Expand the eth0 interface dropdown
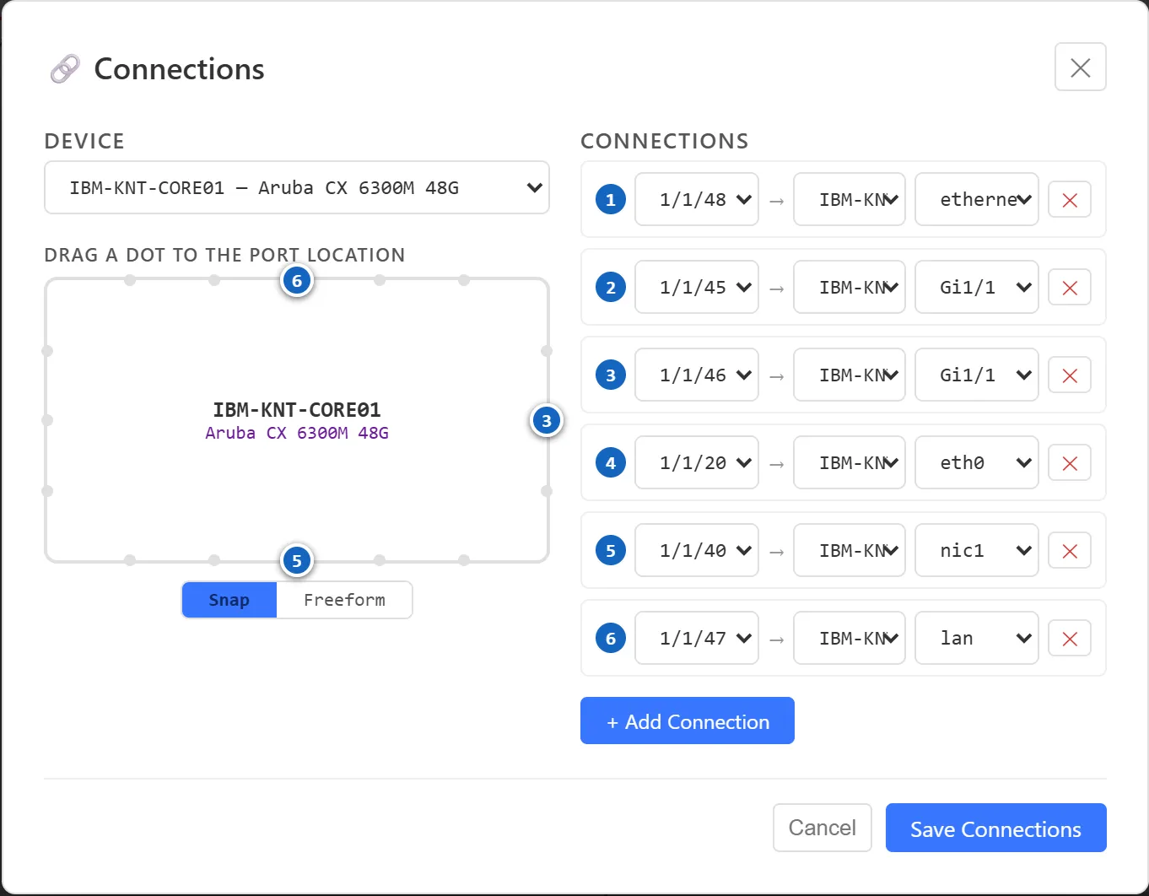This screenshot has height=896, width=1149. point(977,463)
